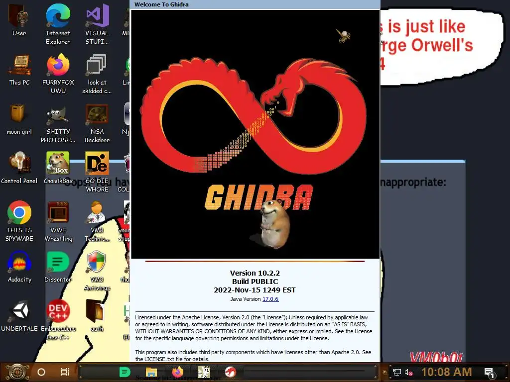Open the UNDERTALE Unity icon
Image resolution: width=510 pixels, height=382 pixels.
(19, 316)
